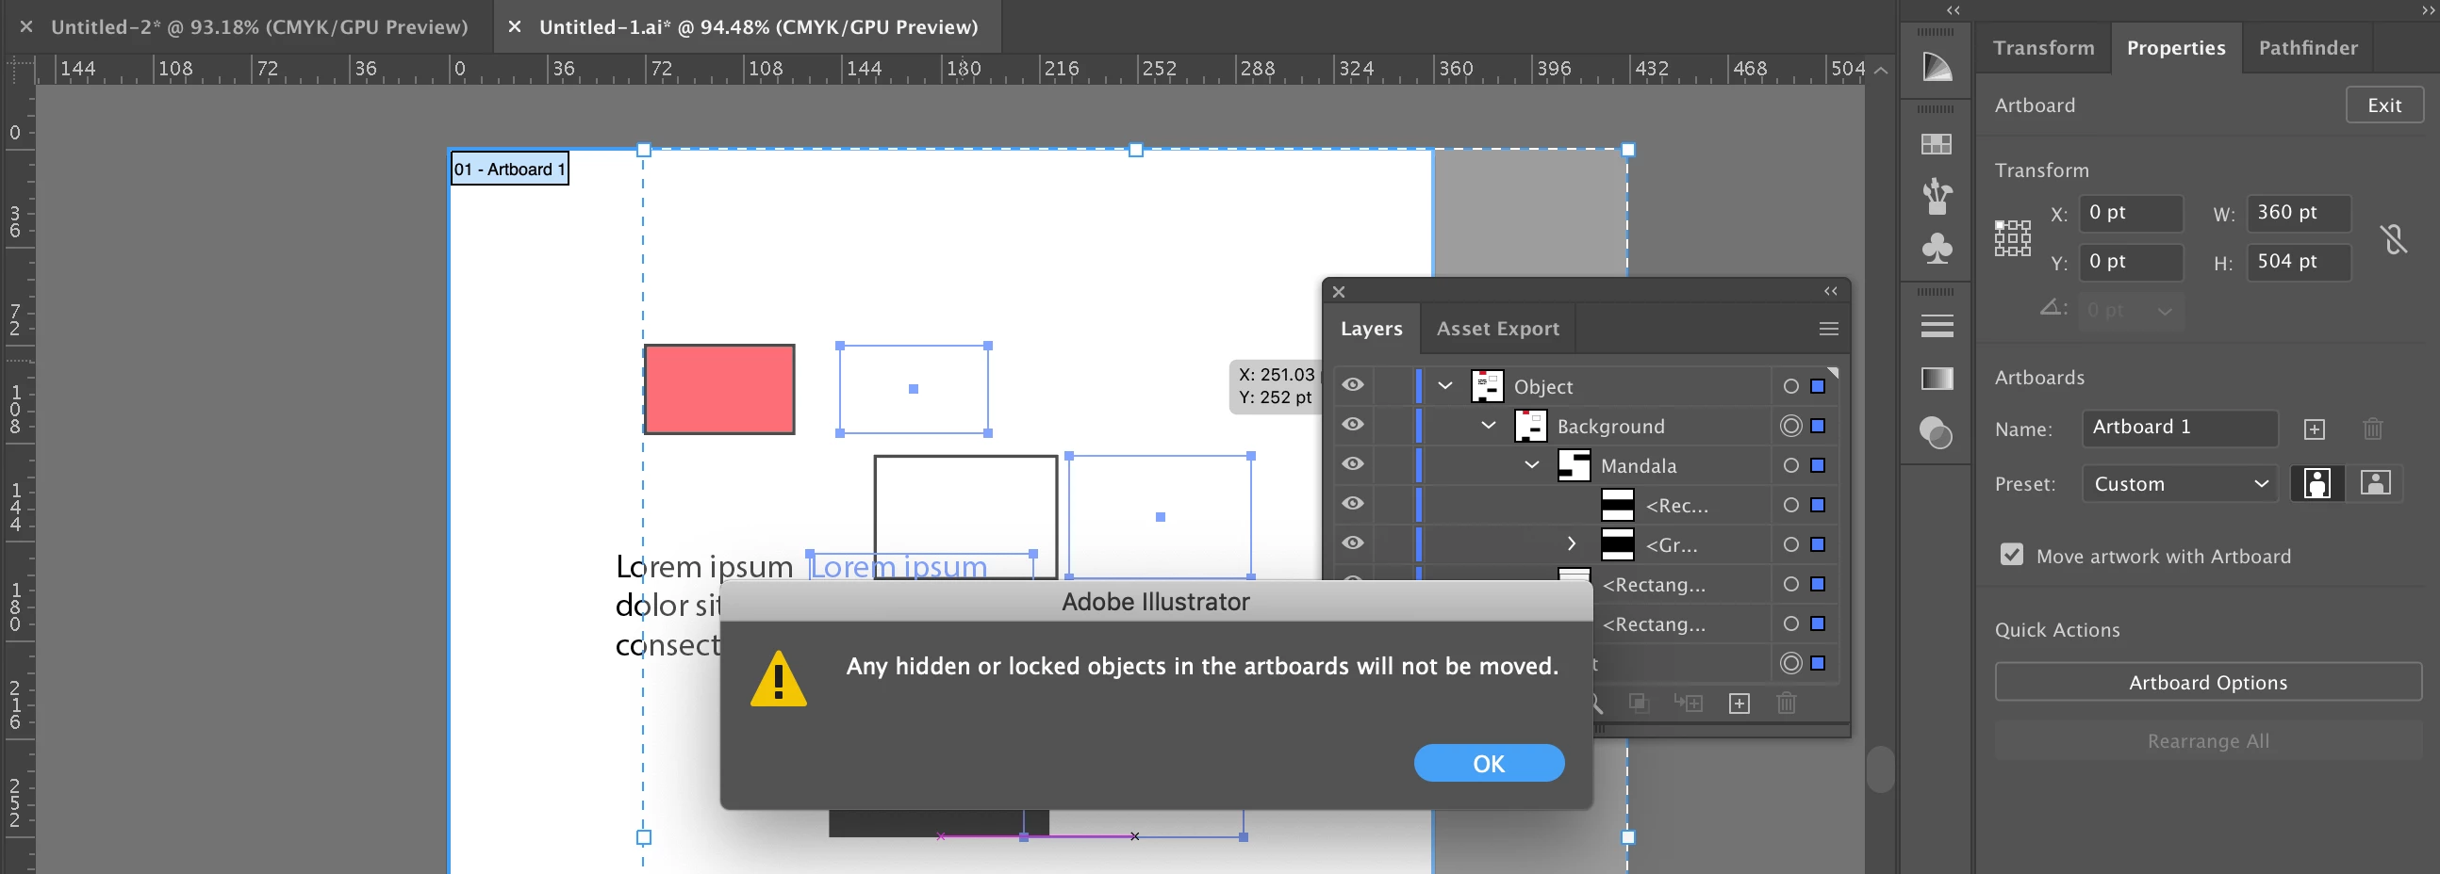Screen dimensions: 2440x874
Task: Click the red rectangle on the artboard
Action: (720, 390)
